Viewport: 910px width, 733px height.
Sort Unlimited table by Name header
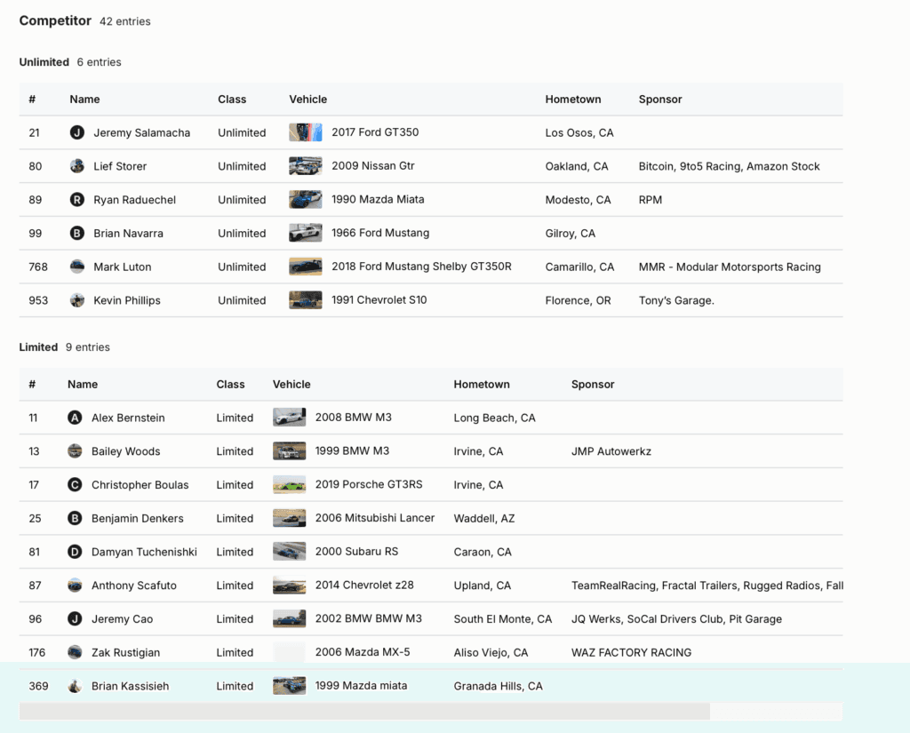[84, 100]
